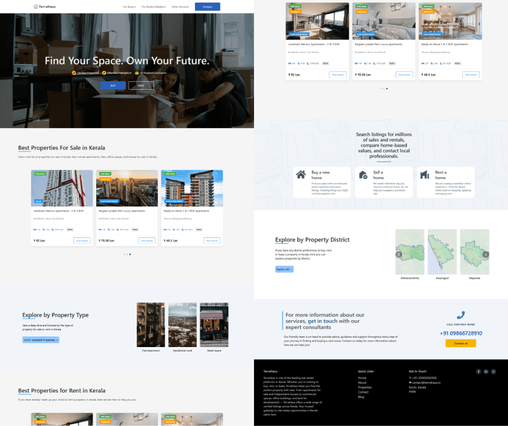Viewport: 508px width, 426px height.
Task: Click the envelope icon beside contact@terrahaus.in
Action: (410, 383)
